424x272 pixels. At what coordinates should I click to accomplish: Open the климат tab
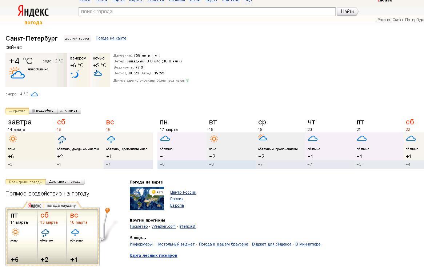tap(69, 111)
